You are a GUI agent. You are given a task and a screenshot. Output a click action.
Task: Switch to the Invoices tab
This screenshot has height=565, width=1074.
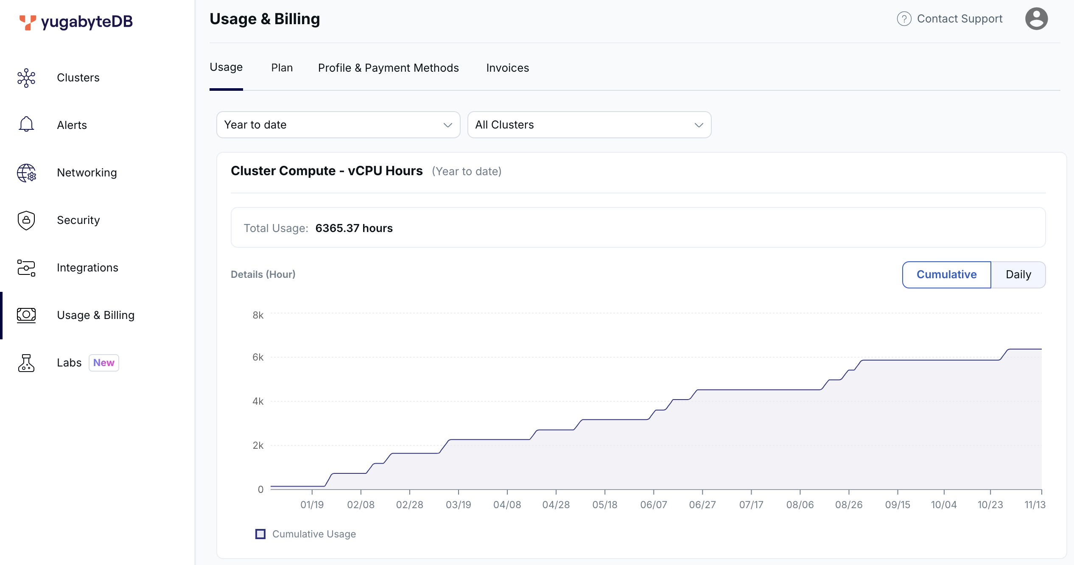507,67
